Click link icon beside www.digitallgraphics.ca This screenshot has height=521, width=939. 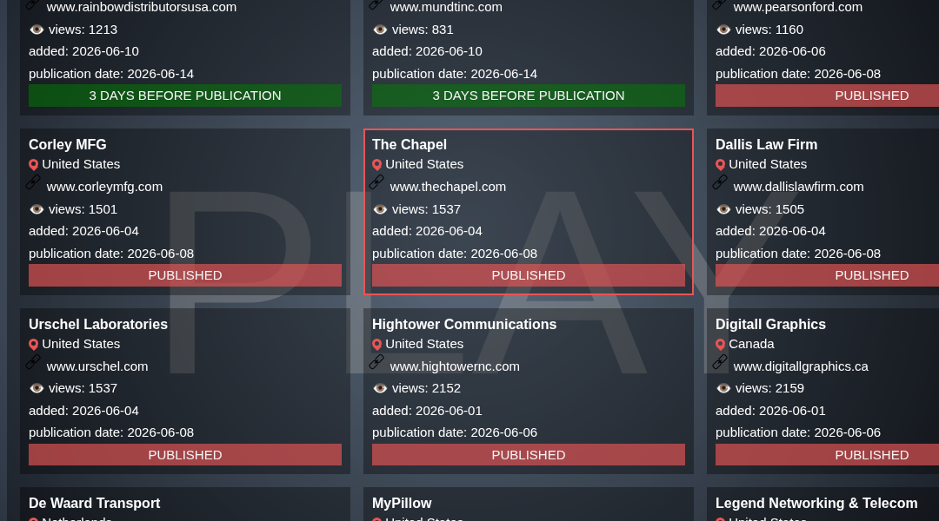720,362
